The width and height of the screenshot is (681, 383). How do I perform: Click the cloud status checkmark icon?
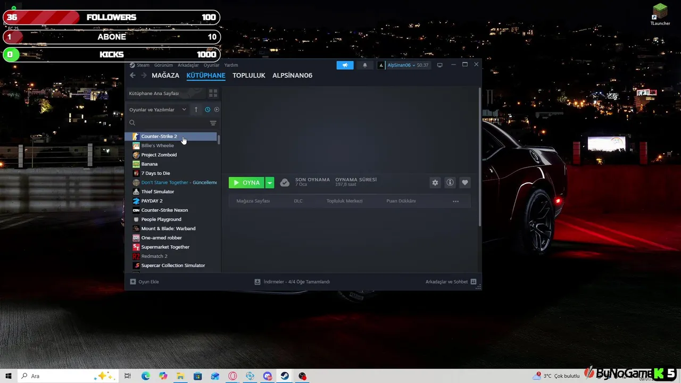tap(285, 182)
